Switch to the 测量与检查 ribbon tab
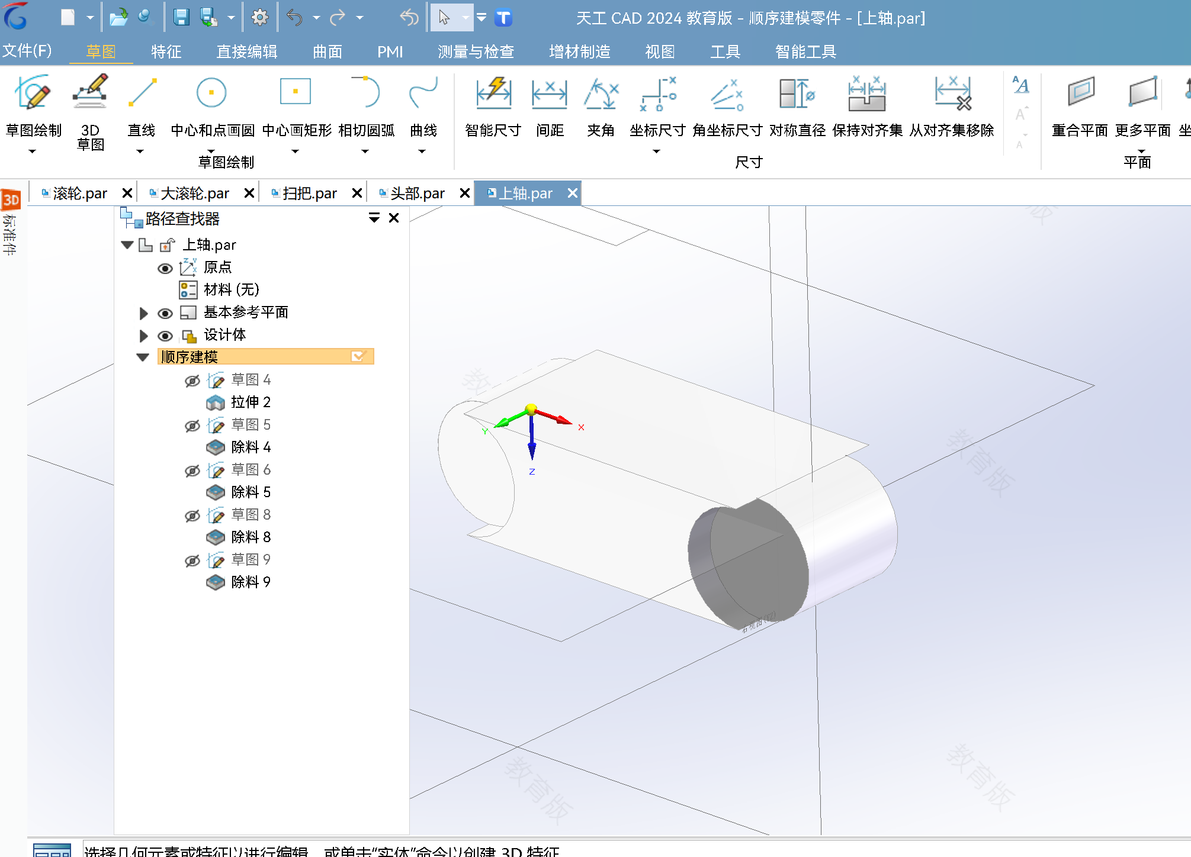 tap(476, 51)
